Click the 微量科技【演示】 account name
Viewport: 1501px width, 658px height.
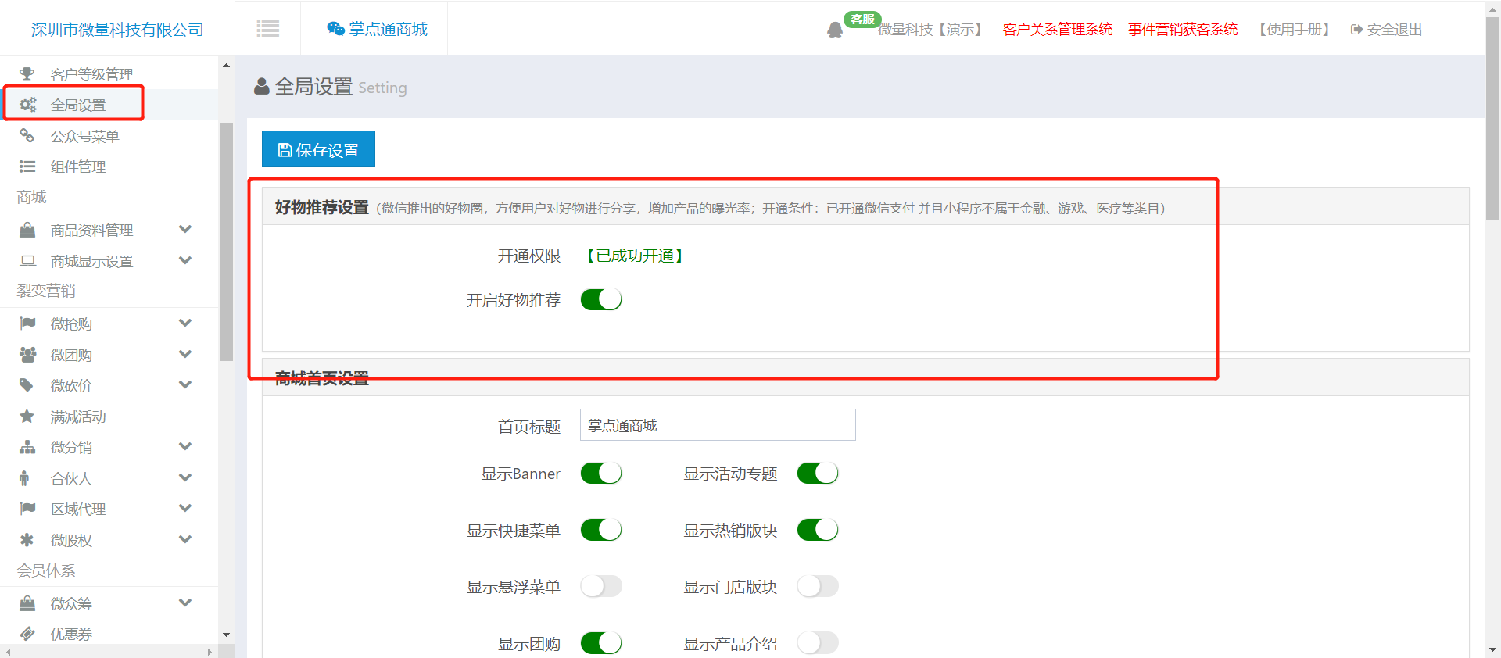pyautogui.click(x=930, y=30)
